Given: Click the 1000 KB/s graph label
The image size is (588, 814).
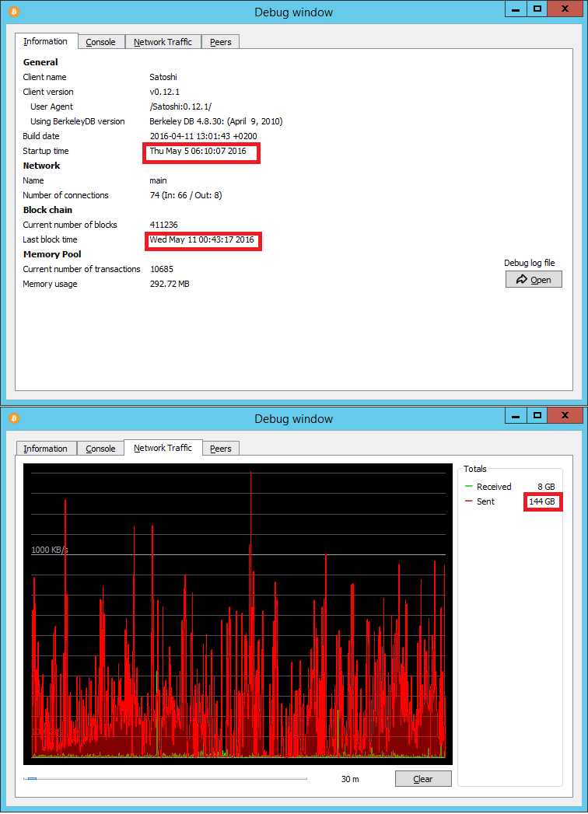Looking at the screenshot, I should pyautogui.click(x=50, y=549).
